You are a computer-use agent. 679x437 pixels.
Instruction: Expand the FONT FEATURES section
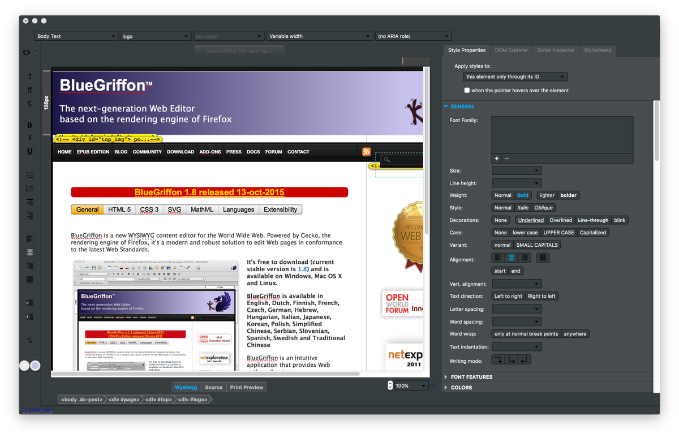(471, 377)
